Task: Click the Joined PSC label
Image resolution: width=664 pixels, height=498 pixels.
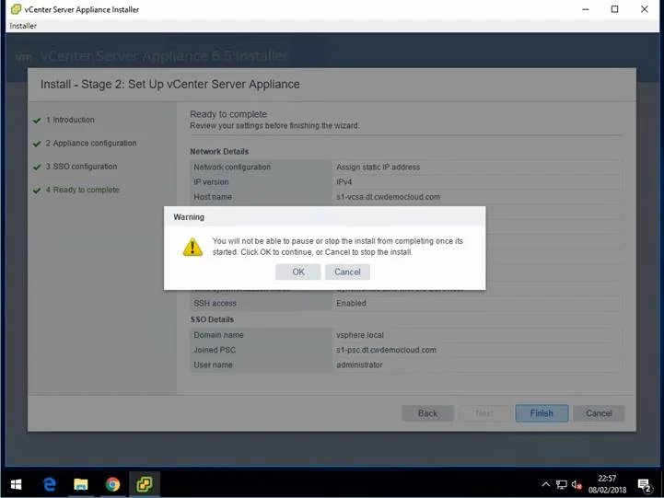Action: (215, 350)
